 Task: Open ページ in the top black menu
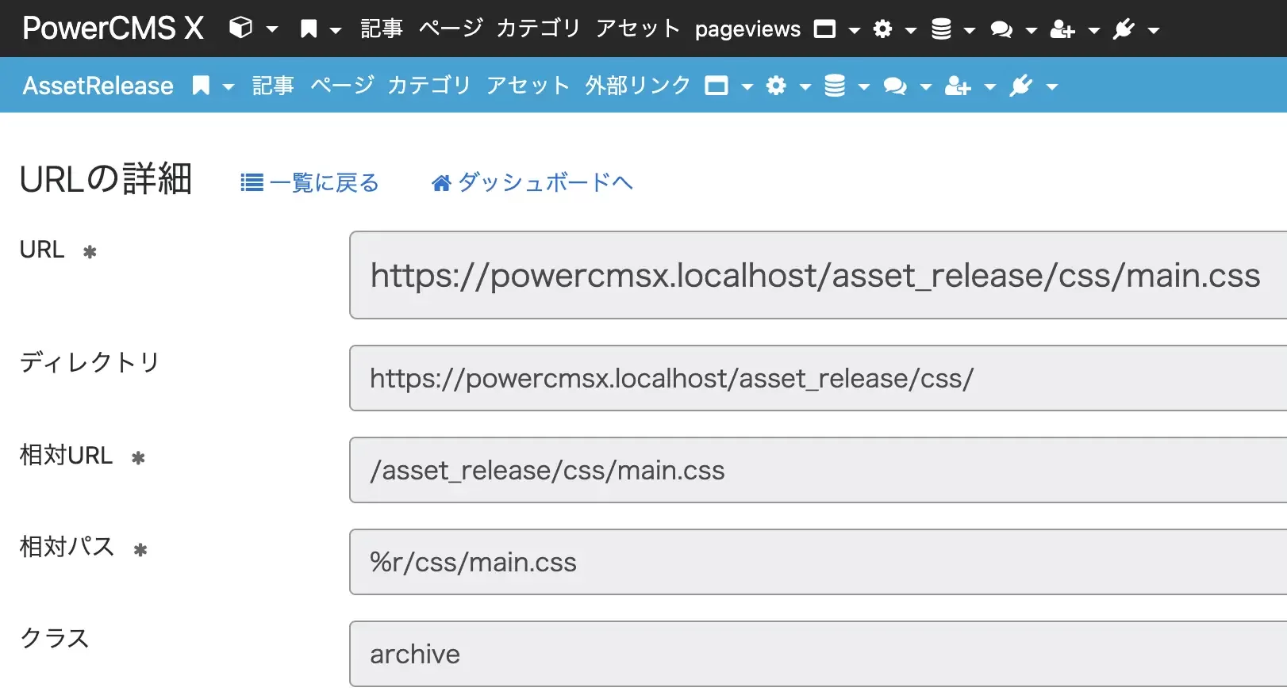point(451,29)
